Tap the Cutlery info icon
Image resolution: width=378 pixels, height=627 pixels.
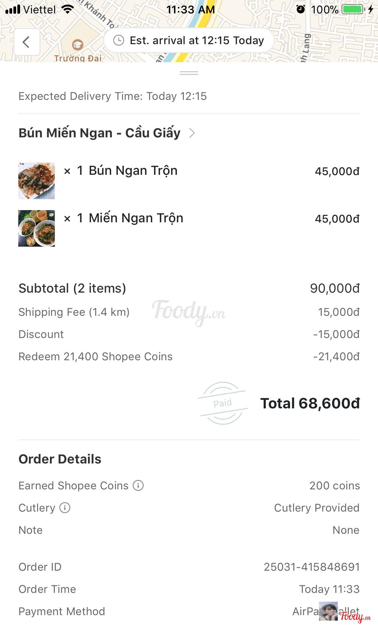(x=65, y=508)
